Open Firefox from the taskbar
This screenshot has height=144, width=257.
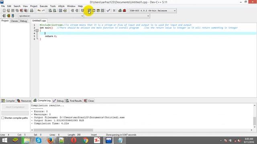[50, 140]
